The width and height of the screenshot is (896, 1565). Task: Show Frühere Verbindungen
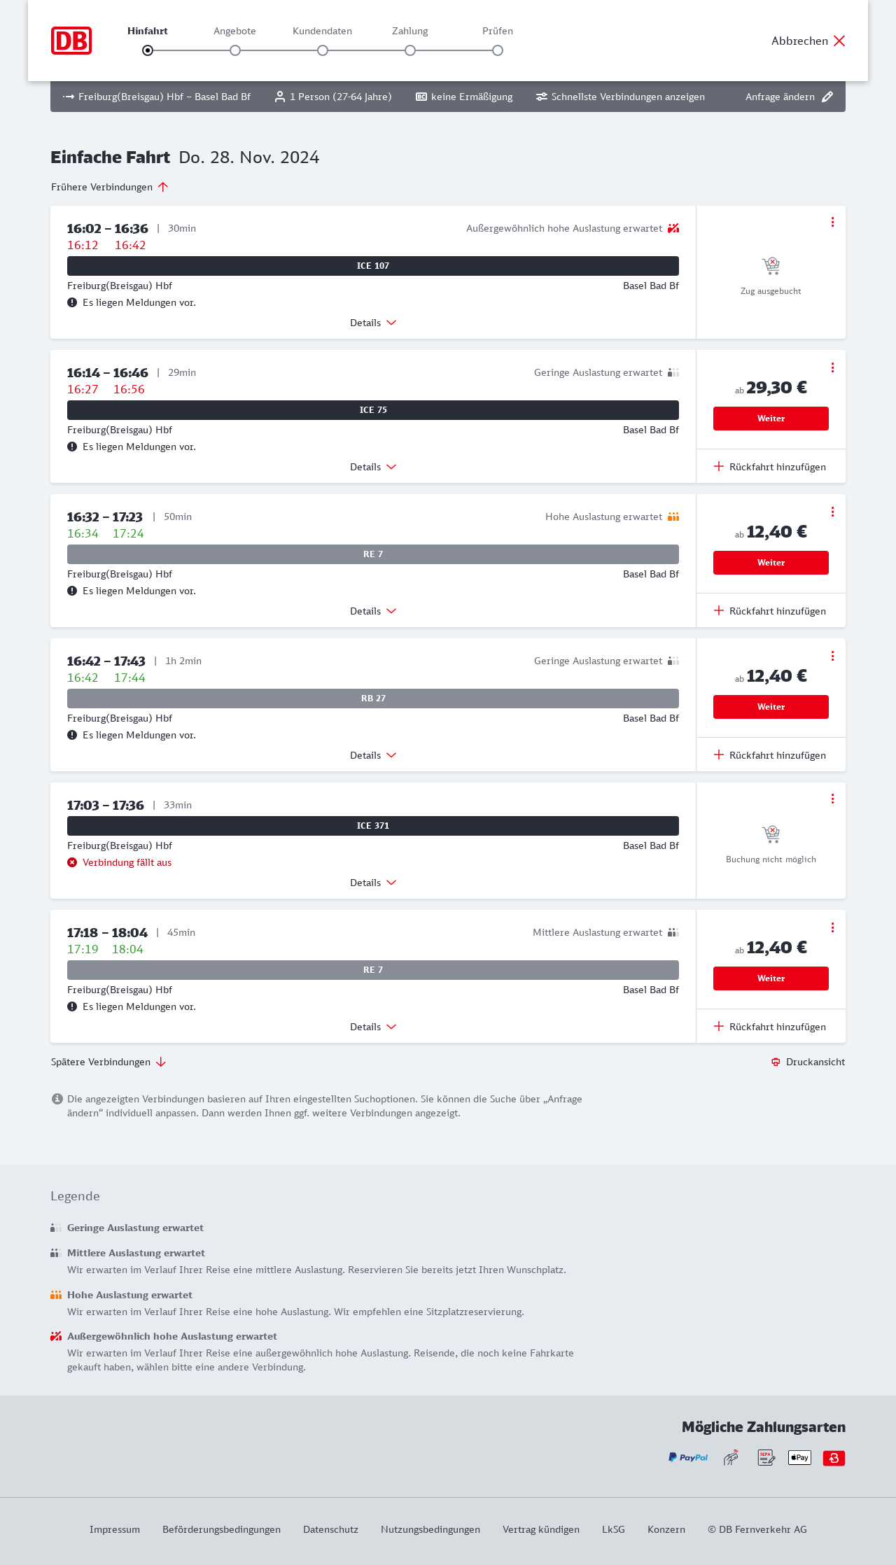click(110, 187)
